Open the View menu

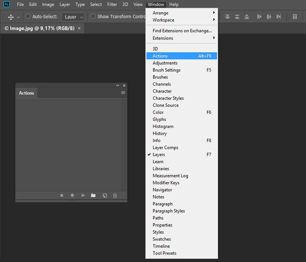tap(138, 4)
